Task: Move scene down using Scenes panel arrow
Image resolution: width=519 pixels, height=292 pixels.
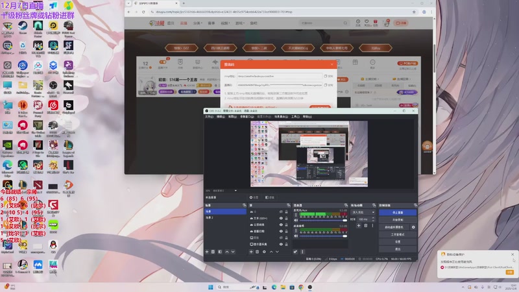Action: [233, 252]
